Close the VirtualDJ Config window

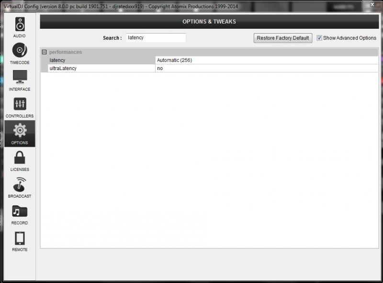(x=372, y=4)
